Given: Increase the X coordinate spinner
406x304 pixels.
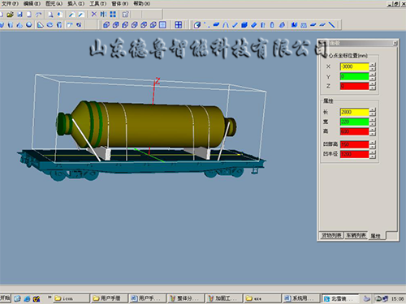Looking at the screenshot, I should [373, 65].
